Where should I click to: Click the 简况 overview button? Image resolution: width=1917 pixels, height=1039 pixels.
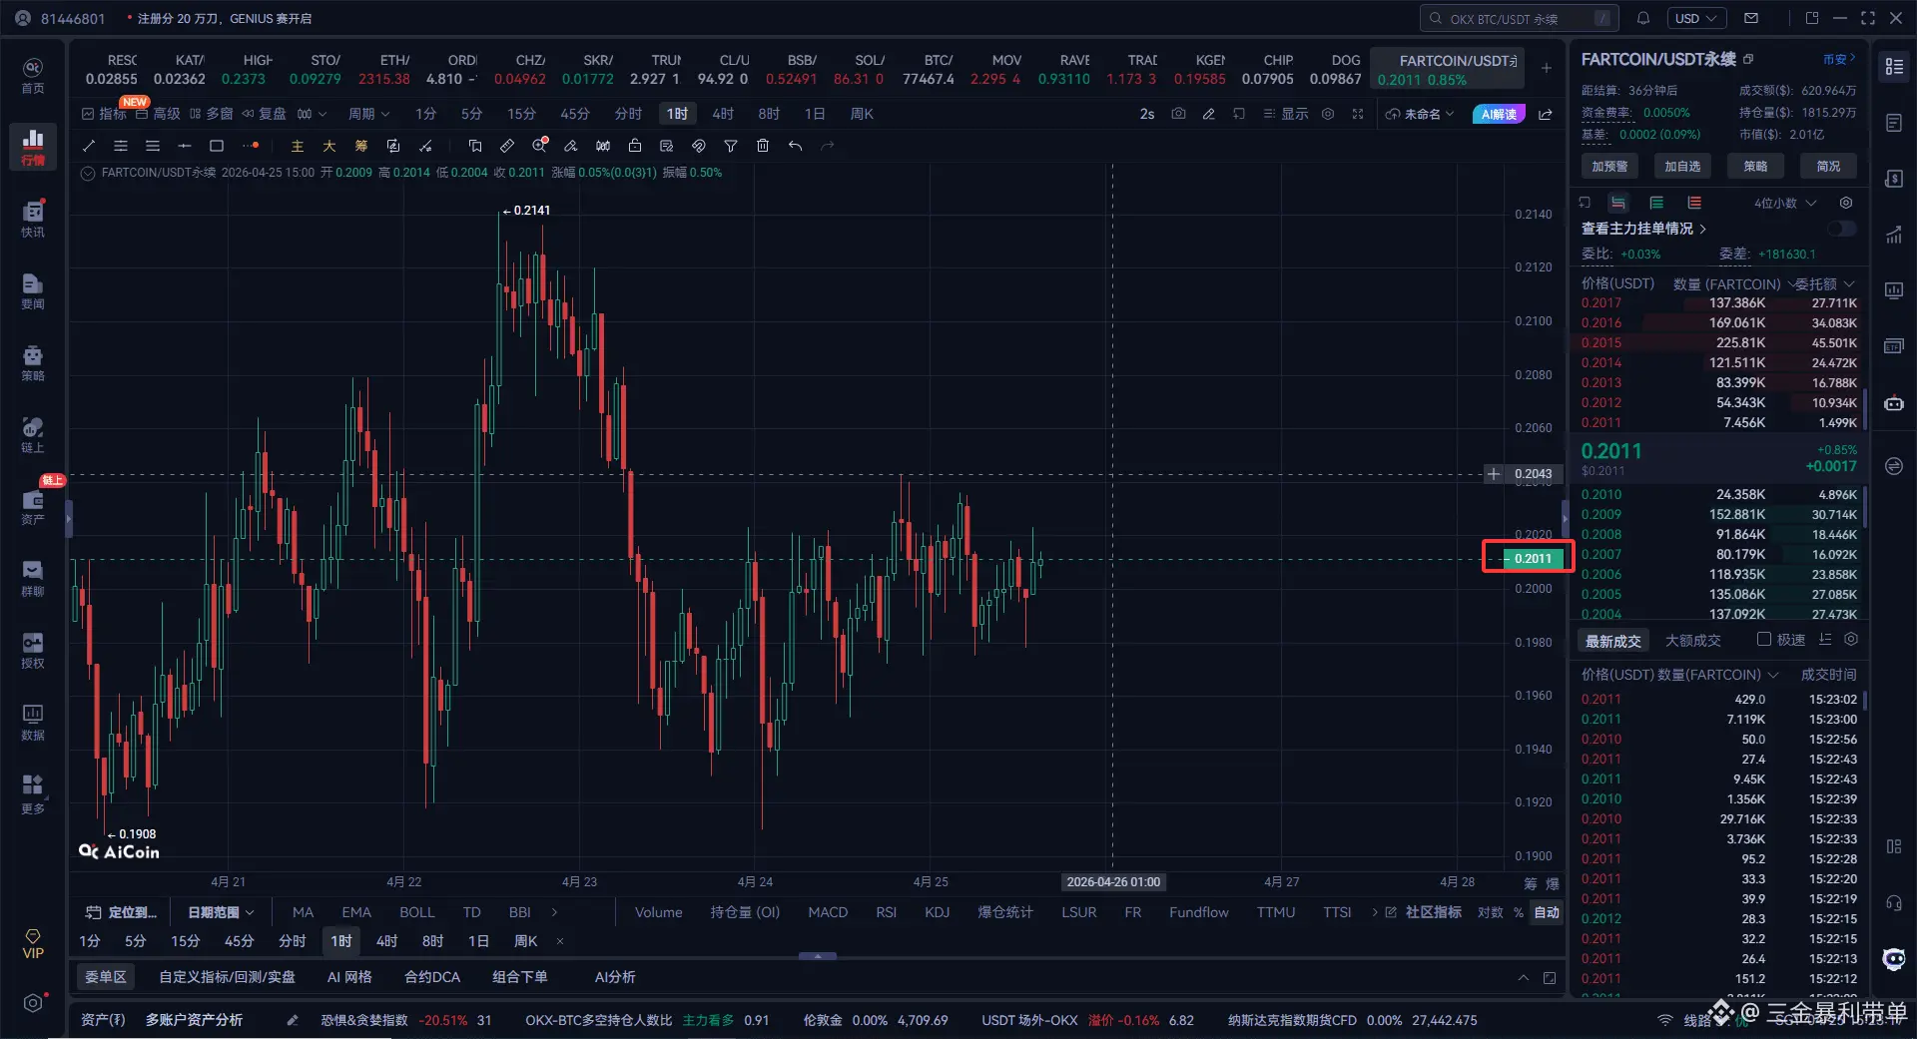pyautogui.click(x=1828, y=166)
